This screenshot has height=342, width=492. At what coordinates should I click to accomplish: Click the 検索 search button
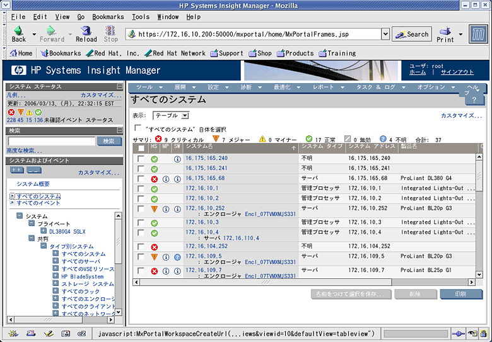tap(109, 141)
